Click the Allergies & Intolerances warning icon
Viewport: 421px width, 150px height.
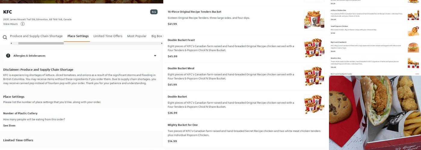point(8,55)
